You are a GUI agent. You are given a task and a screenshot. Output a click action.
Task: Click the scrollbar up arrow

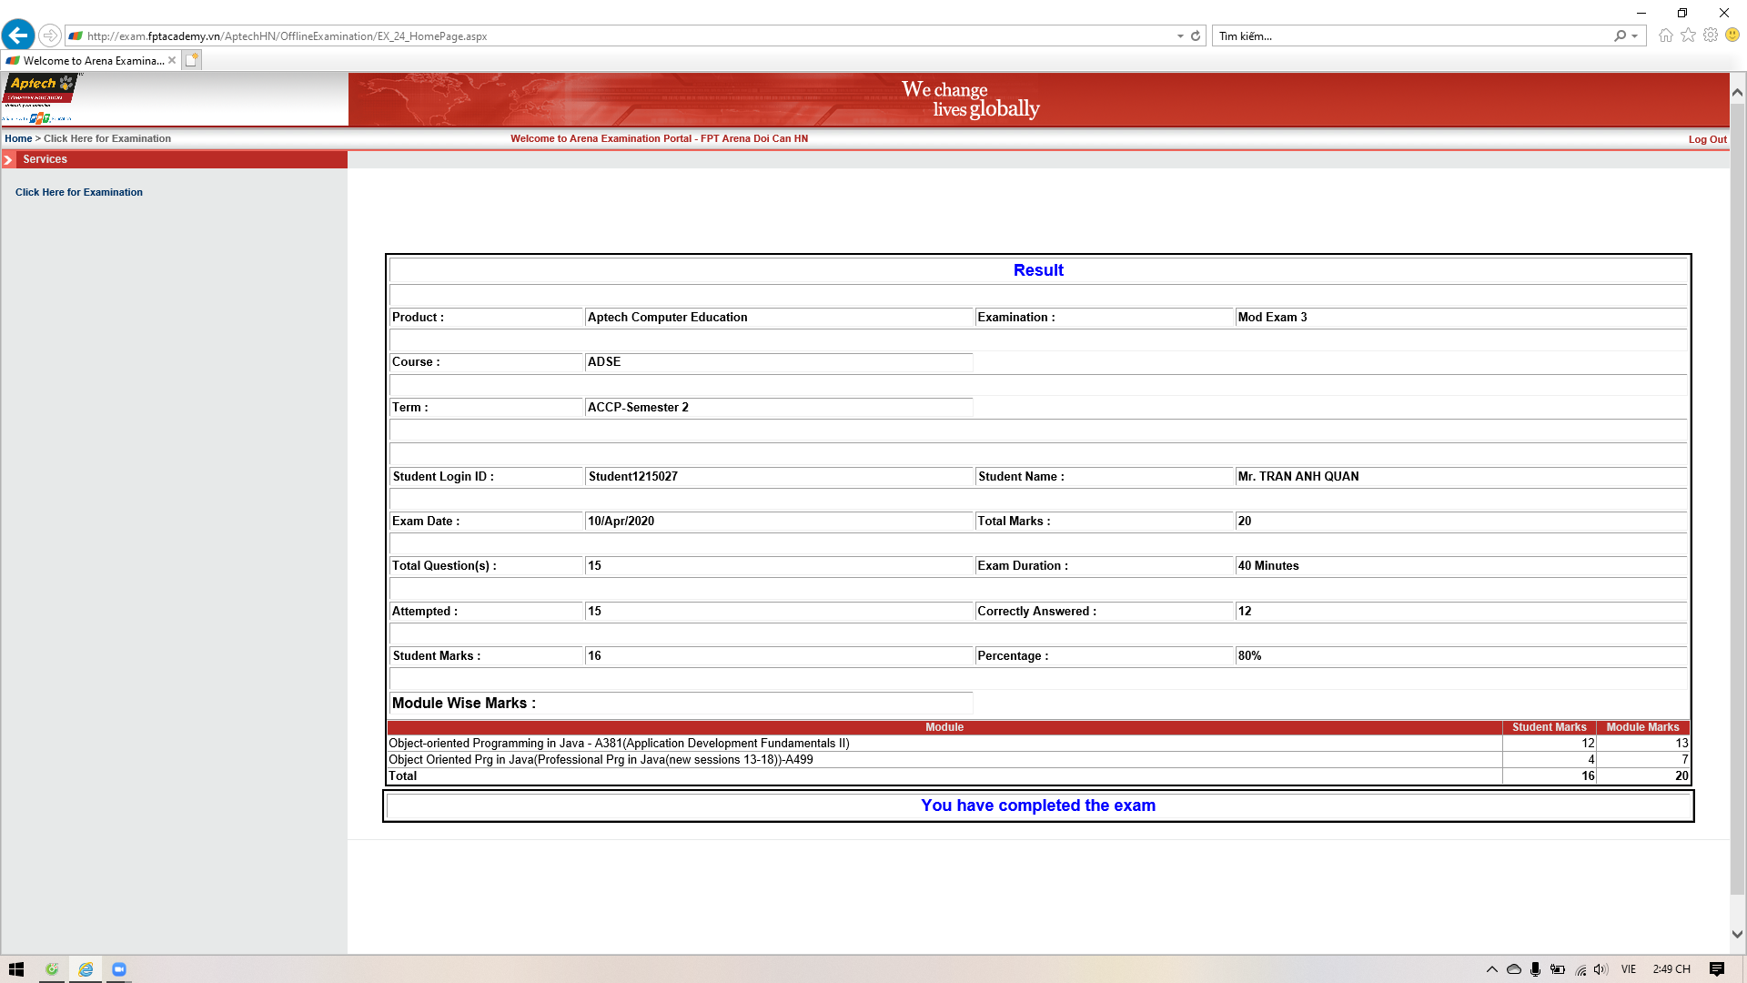1737,92
